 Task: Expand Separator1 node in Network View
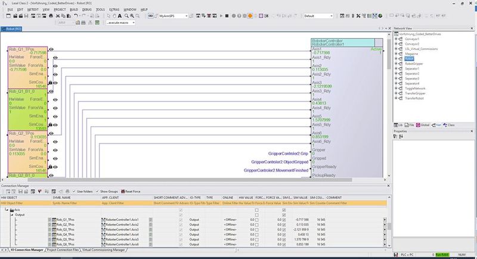(x=396, y=68)
